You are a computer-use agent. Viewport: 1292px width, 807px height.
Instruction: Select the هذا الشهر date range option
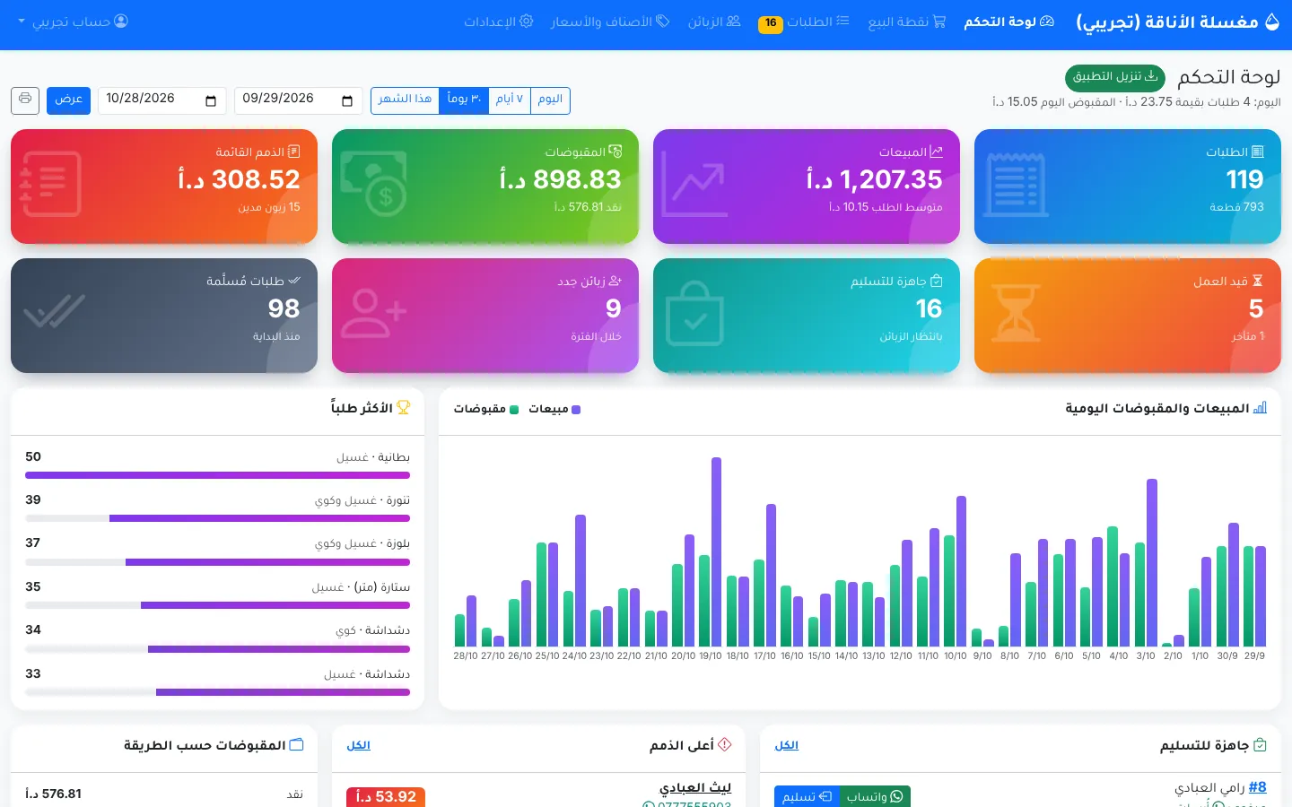coord(405,100)
